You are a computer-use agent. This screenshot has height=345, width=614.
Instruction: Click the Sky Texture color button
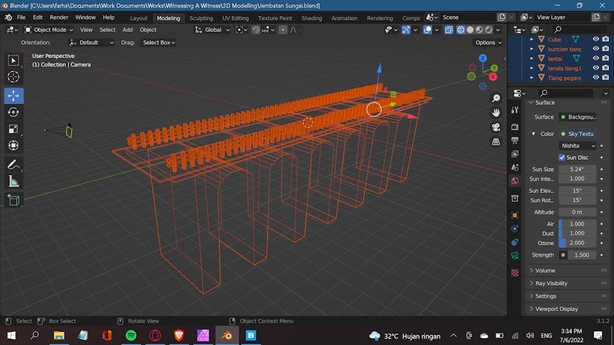pyautogui.click(x=578, y=134)
